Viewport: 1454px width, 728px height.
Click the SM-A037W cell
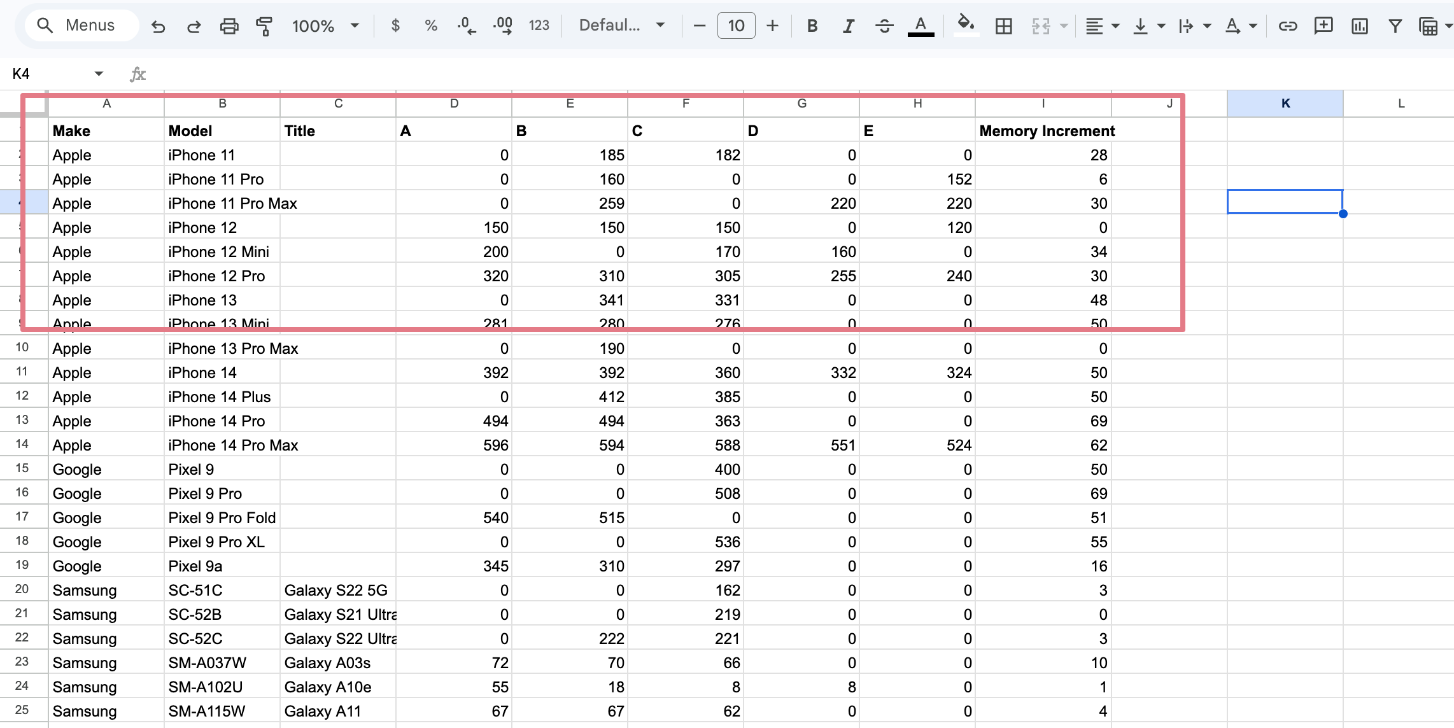(x=222, y=662)
